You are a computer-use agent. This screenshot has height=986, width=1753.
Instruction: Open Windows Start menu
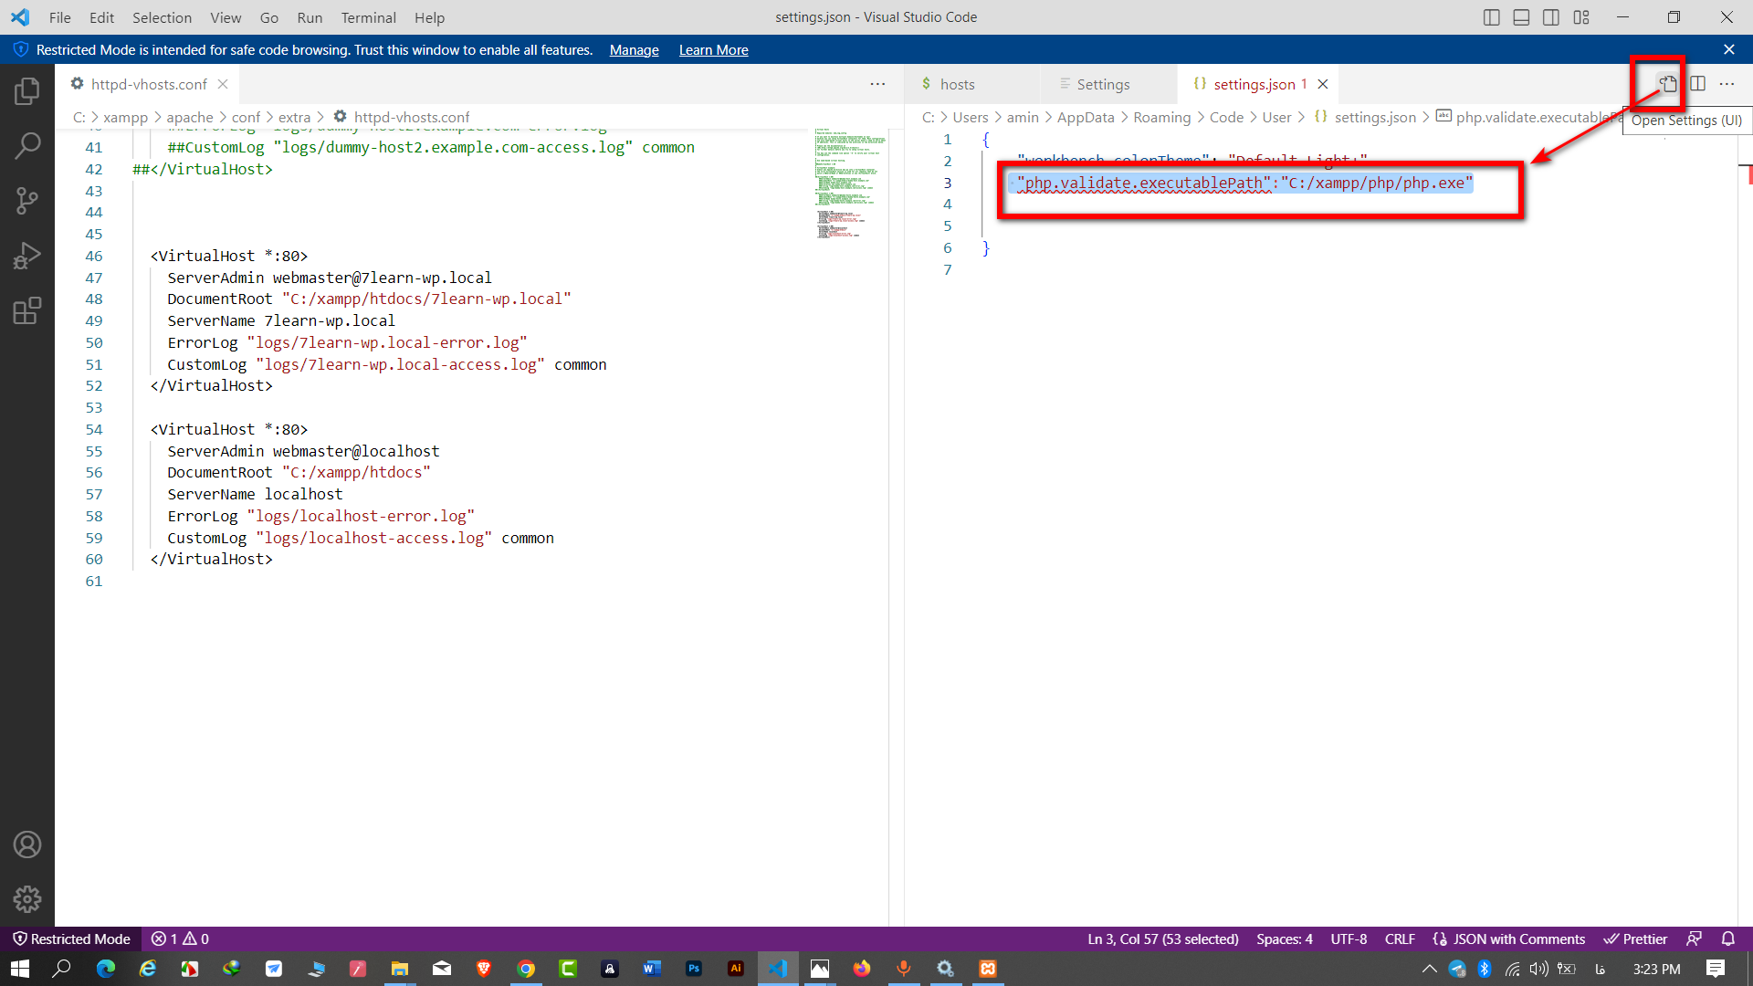click(20, 969)
